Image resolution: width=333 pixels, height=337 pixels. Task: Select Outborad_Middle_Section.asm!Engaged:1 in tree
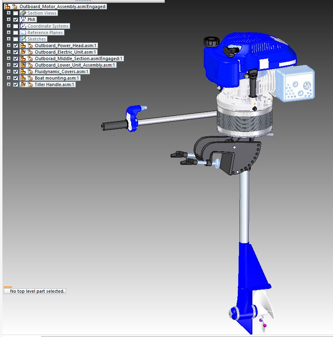click(79, 58)
